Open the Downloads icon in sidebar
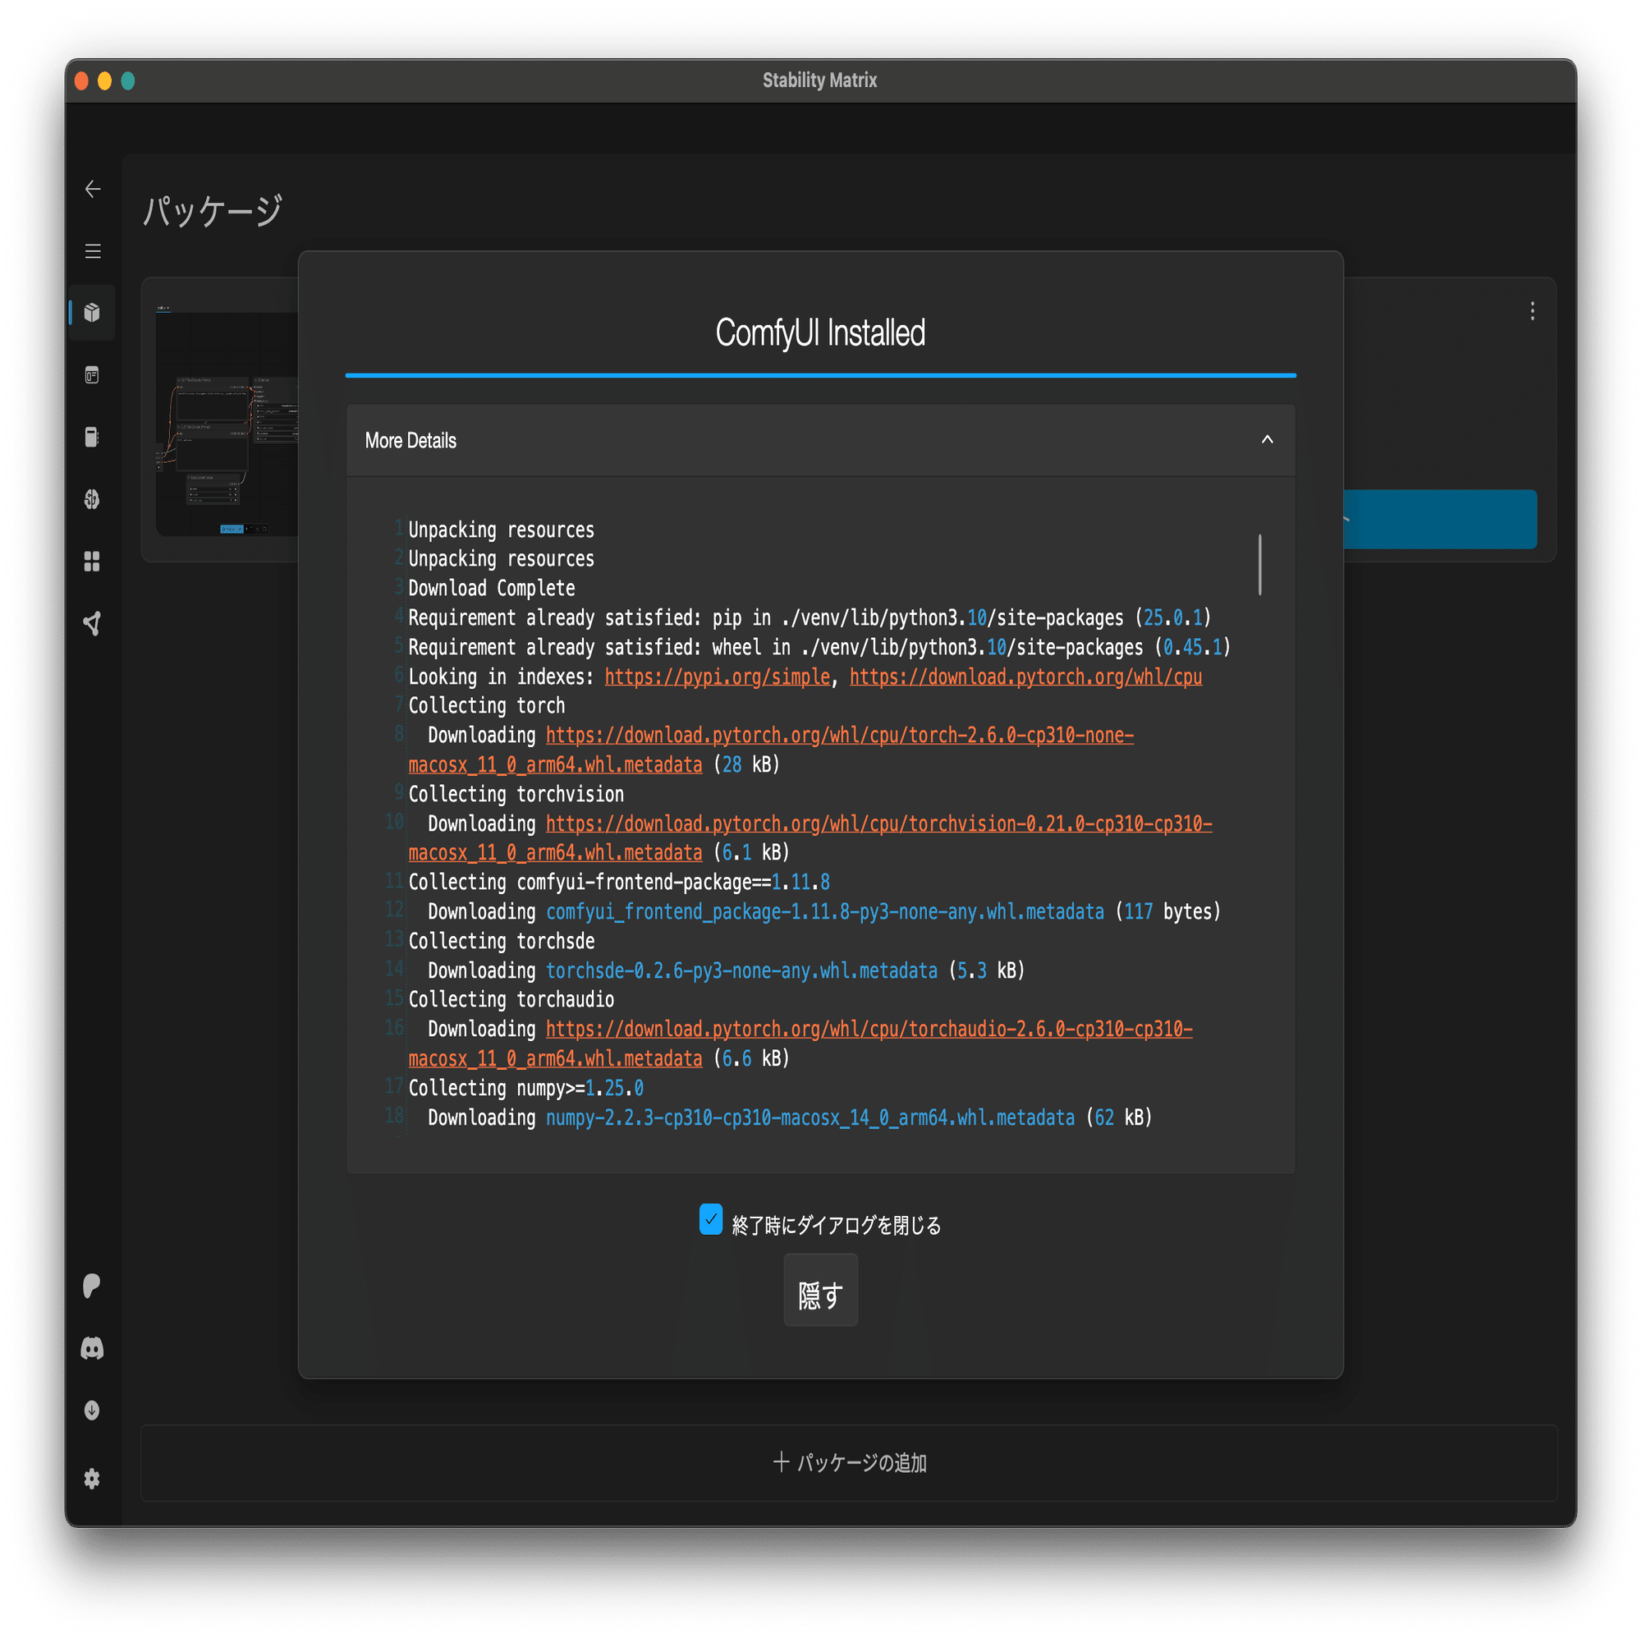Image resolution: width=1642 pixels, height=1642 pixels. coord(93,1410)
